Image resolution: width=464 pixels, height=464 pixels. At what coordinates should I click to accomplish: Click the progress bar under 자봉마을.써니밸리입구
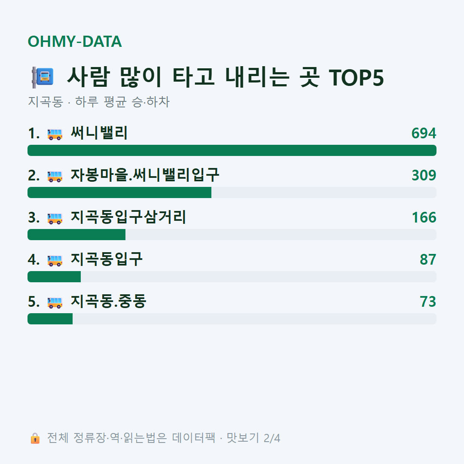(232, 192)
